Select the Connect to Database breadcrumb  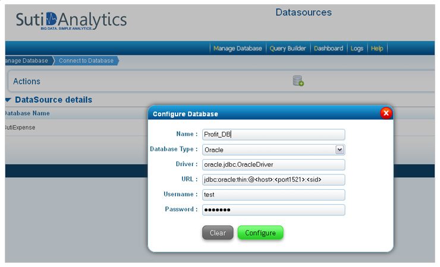point(86,61)
